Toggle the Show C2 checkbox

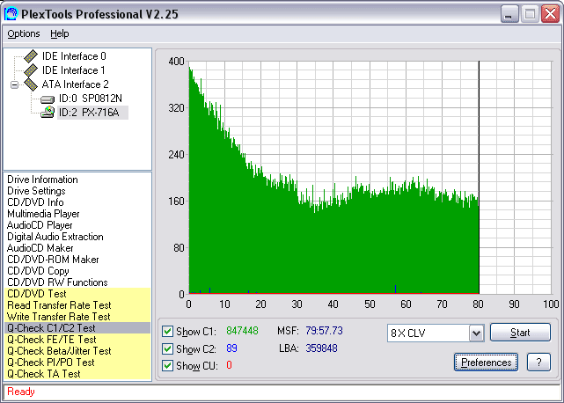[x=167, y=348]
